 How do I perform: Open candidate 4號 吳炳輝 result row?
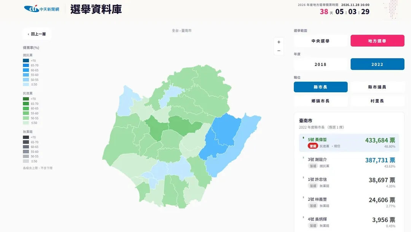tap(349, 222)
